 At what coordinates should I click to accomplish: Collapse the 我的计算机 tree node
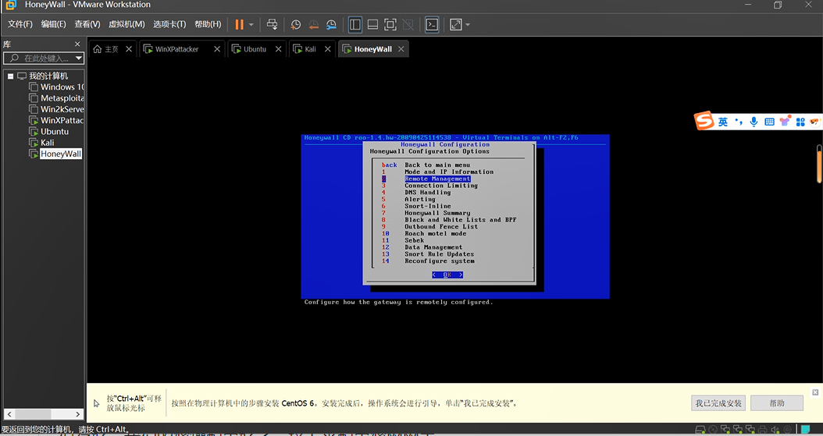[x=10, y=76]
